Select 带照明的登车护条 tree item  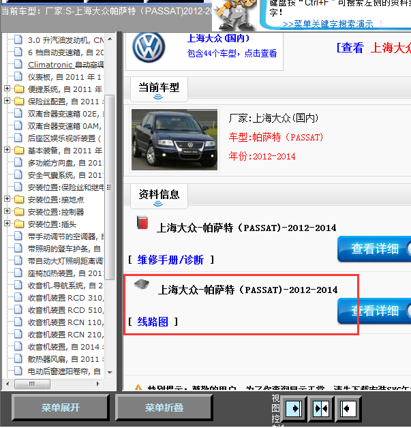[x=64, y=249]
